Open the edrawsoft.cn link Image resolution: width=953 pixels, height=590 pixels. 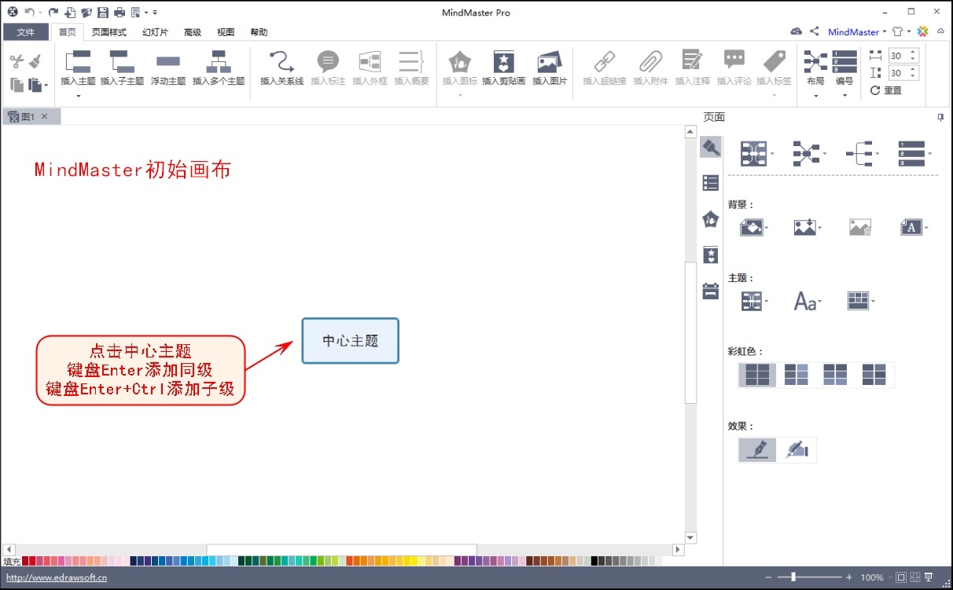click(x=57, y=577)
